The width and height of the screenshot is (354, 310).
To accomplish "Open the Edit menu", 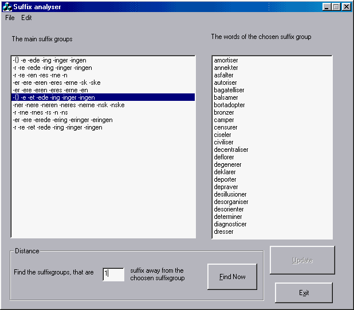I will pos(26,18).
